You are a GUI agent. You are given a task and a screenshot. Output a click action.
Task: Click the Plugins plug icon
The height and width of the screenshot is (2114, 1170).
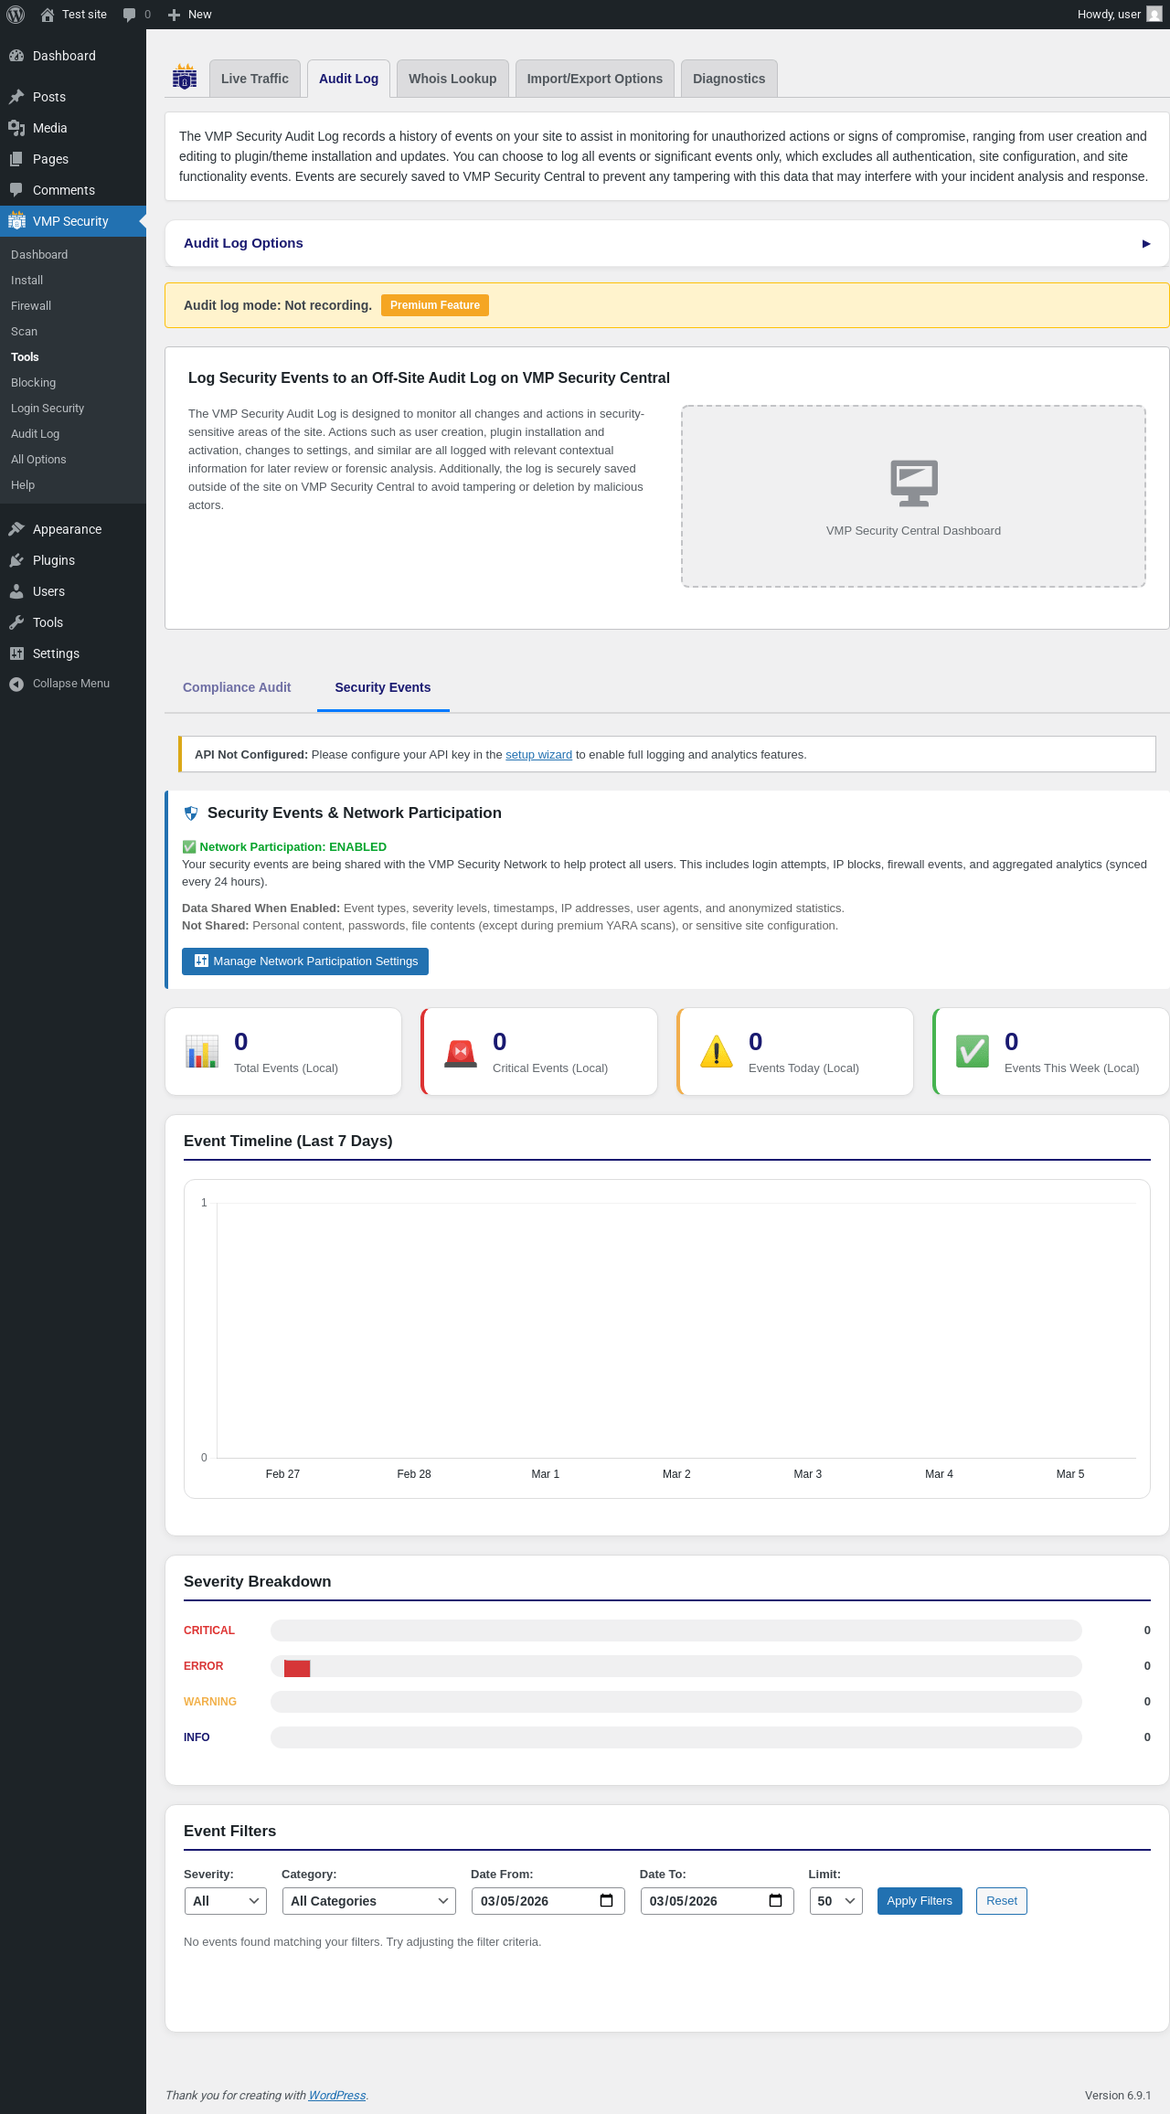coord(16,560)
